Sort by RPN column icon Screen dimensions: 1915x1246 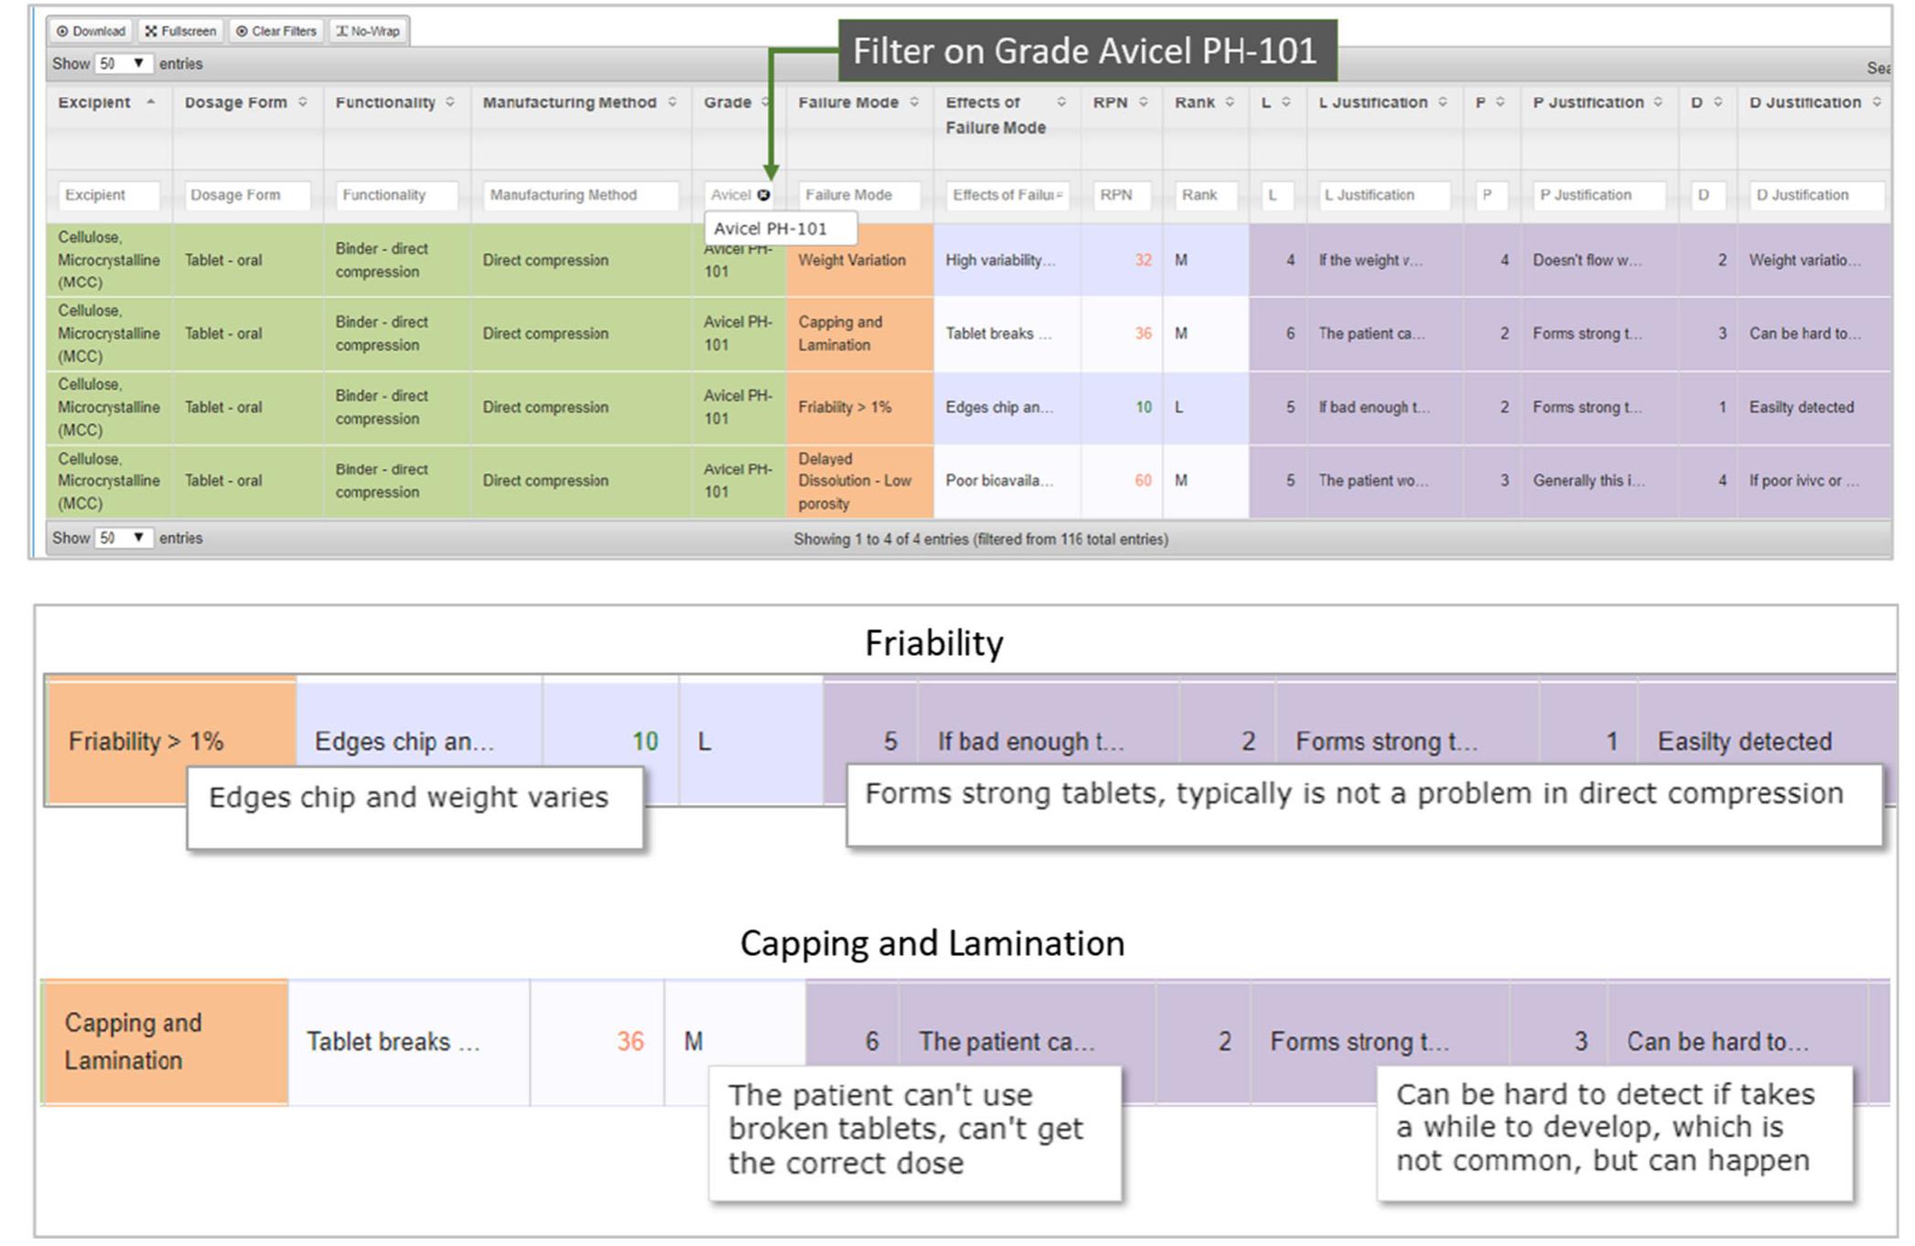coord(1144,102)
